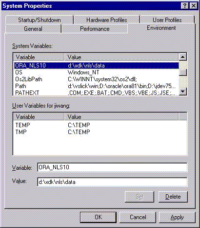Select the PATHEXT variable row
This screenshot has width=200, height=228.
tap(96, 92)
